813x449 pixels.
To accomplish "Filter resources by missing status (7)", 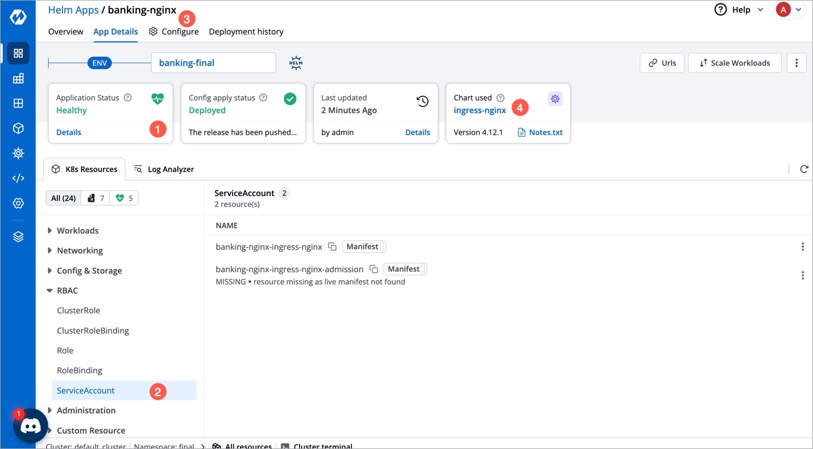I will click(x=96, y=198).
